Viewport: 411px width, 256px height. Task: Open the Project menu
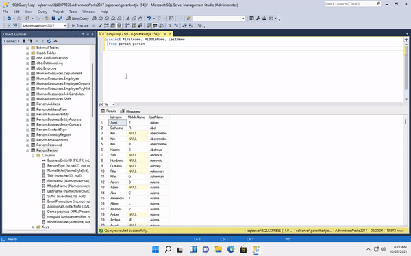tap(58, 12)
